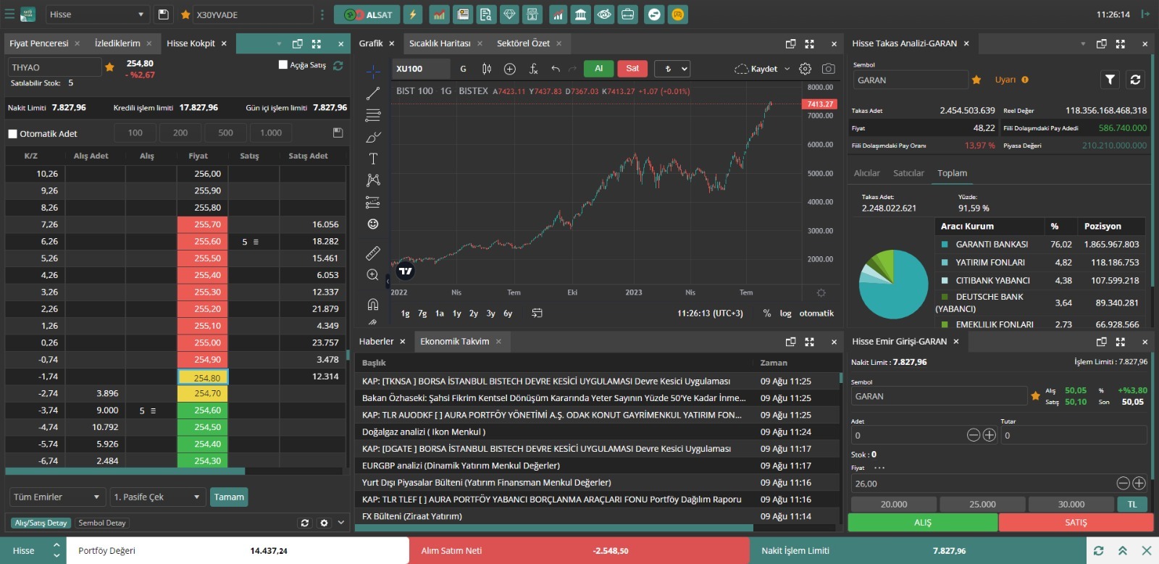Open the currency ₺ dropdown on chart toolbar

(671, 69)
